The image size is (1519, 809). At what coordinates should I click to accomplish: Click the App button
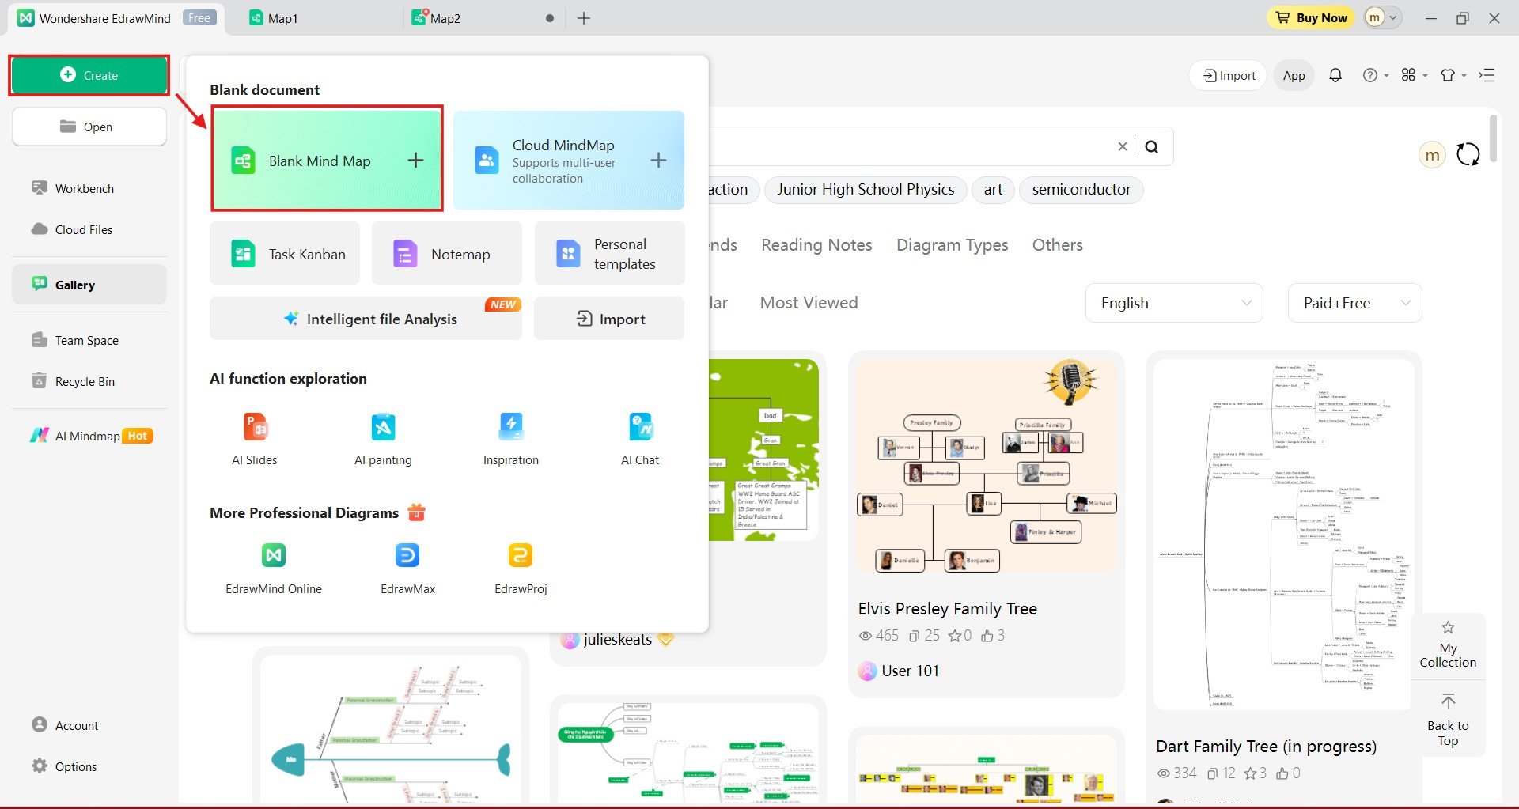[x=1294, y=75]
